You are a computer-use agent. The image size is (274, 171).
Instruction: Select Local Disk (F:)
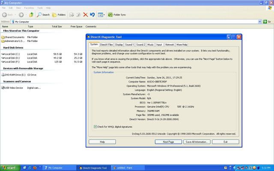(10, 62)
